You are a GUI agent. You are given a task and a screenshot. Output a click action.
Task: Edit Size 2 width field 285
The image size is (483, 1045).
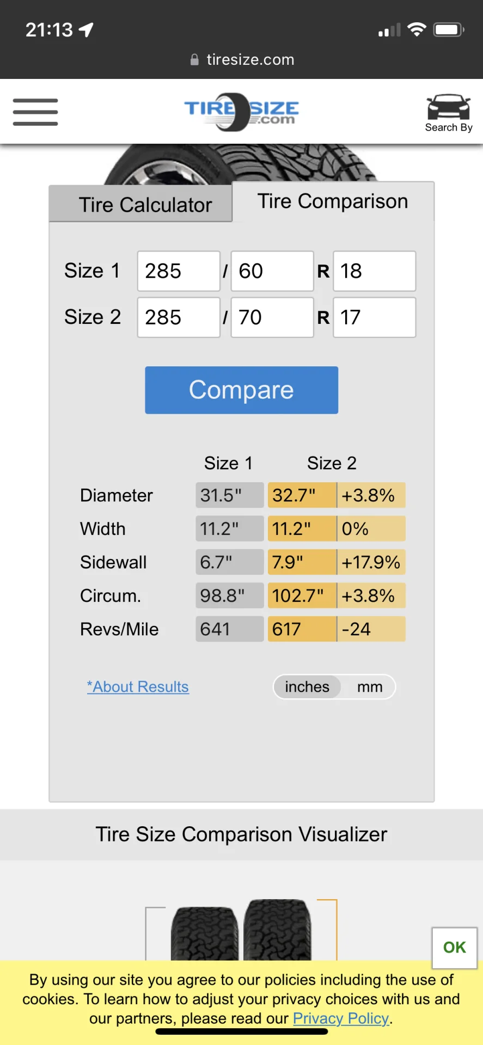pos(179,317)
